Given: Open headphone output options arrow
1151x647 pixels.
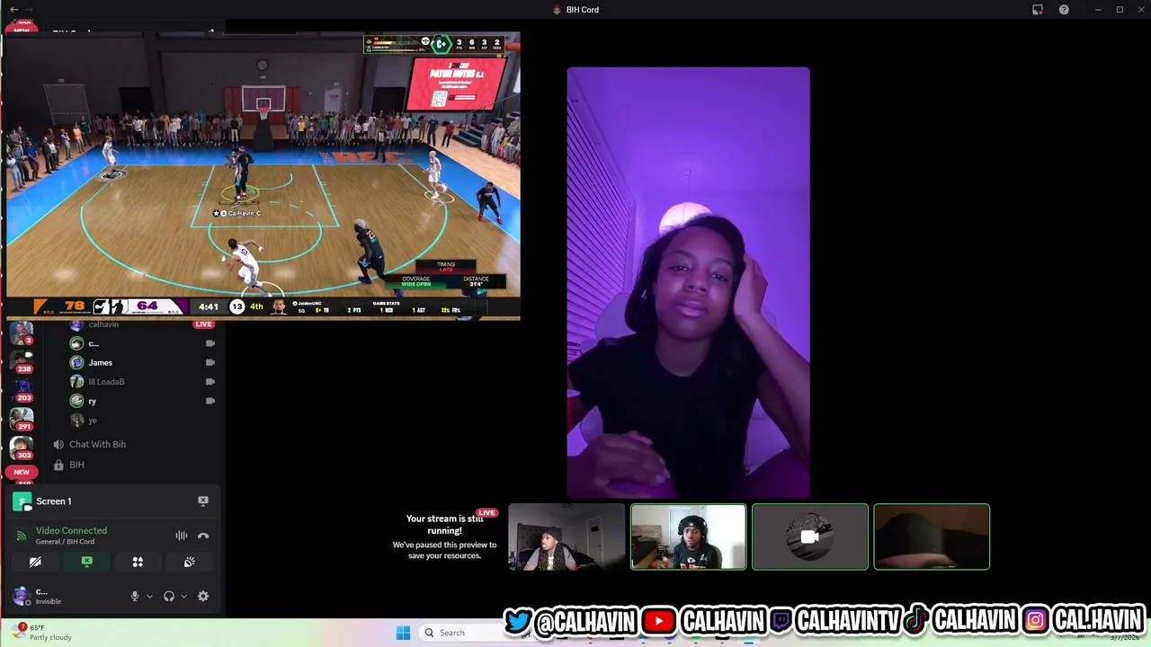Looking at the screenshot, I should pyautogui.click(x=183, y=596).
